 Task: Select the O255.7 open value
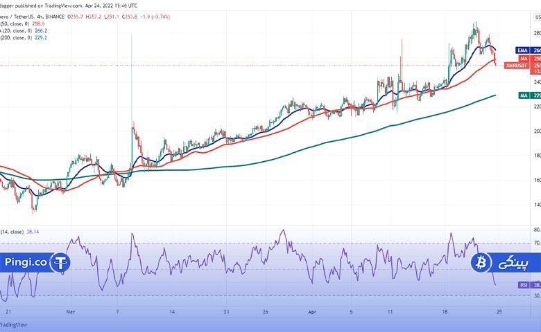75,17
